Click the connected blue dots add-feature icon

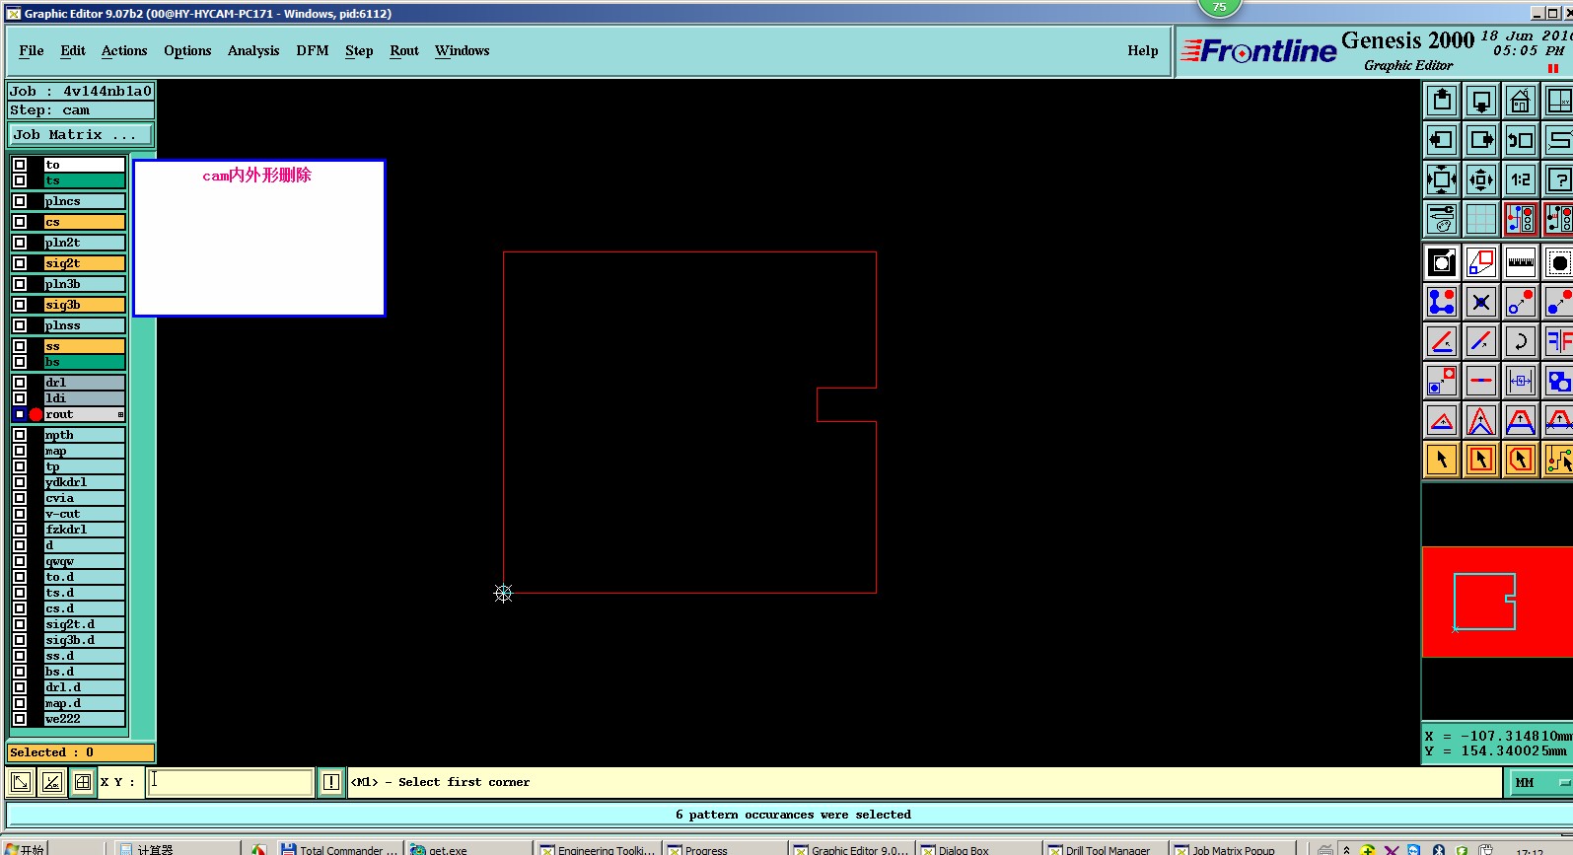coord(1442,302)
